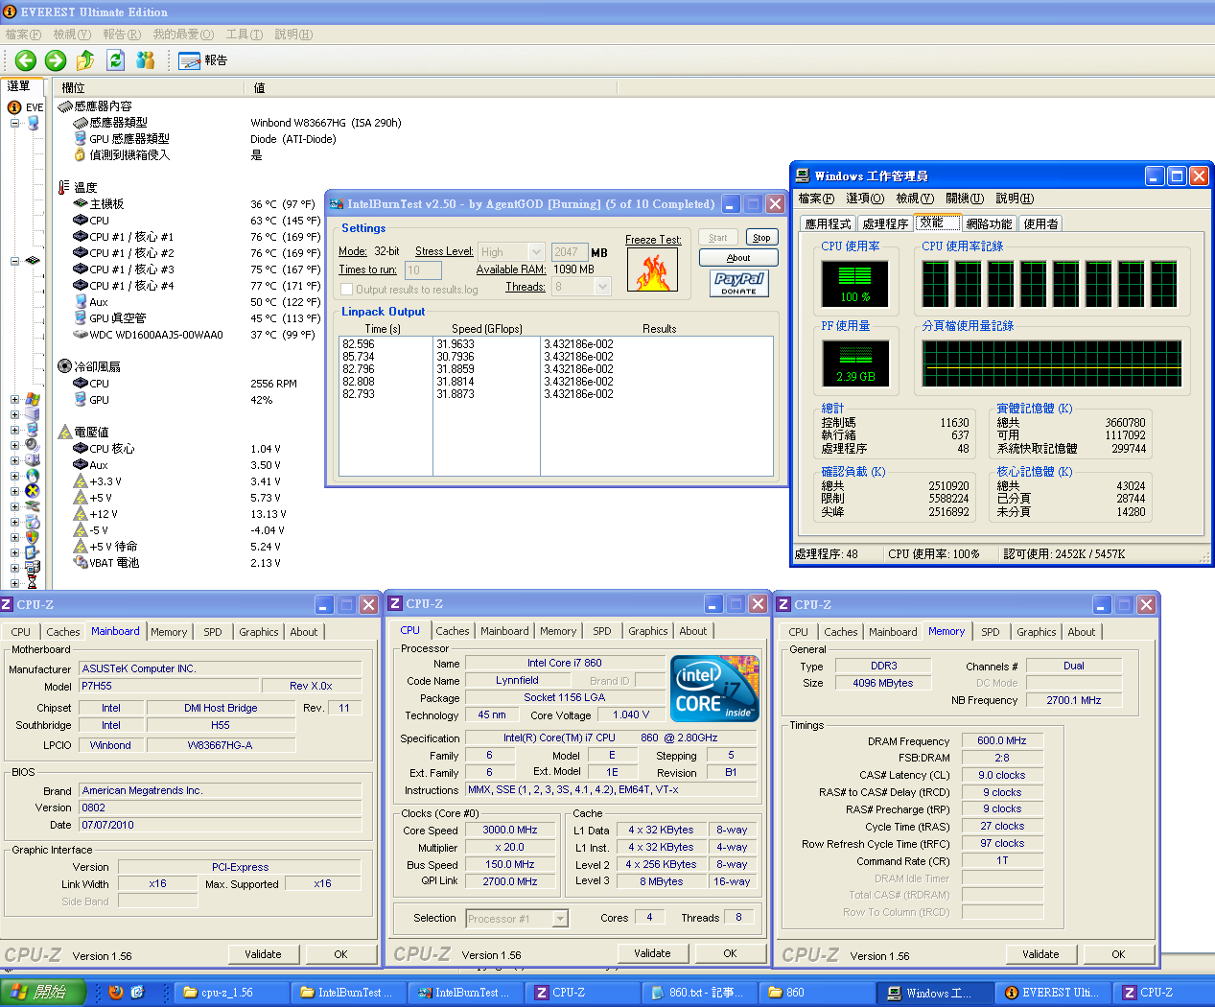Open the Graphics tab in the Mainboard CPU-Z window
Viewport: 1215px width, 1007px height.
(259, 632)
